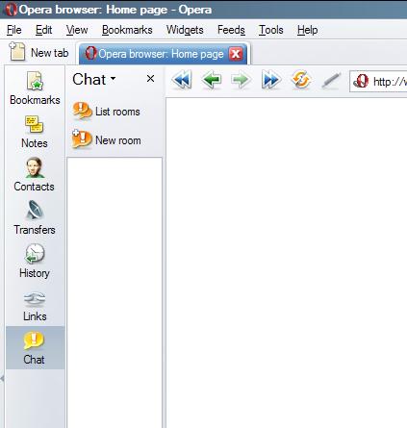This screenshot has width=407, height=428.
Task: Open the Notes panel
Action: tap(35, 132)
